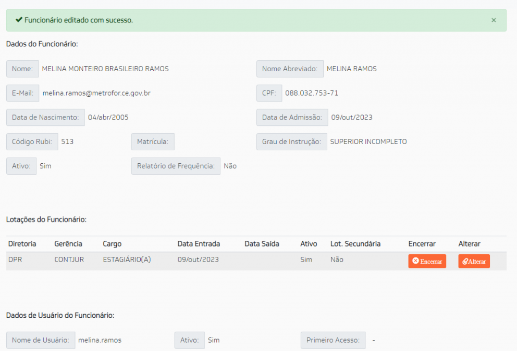Click the Encerrar button for DPR row

(x=427, y=261)
